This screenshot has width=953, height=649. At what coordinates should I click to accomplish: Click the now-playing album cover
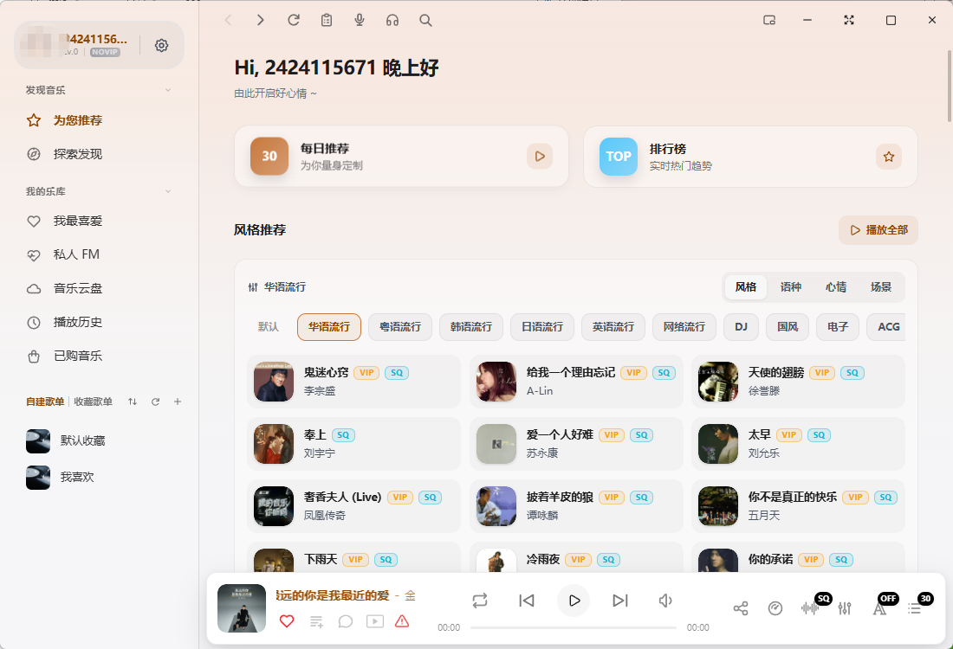[242, 607]
